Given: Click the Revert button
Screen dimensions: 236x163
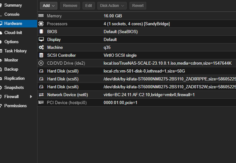Looking at the screenshot, I should pyautogui.click(x=138, y=5).
